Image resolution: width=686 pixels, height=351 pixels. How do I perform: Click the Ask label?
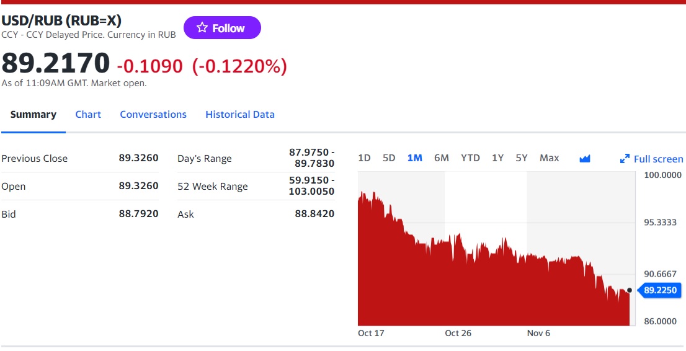pos(185,214)
